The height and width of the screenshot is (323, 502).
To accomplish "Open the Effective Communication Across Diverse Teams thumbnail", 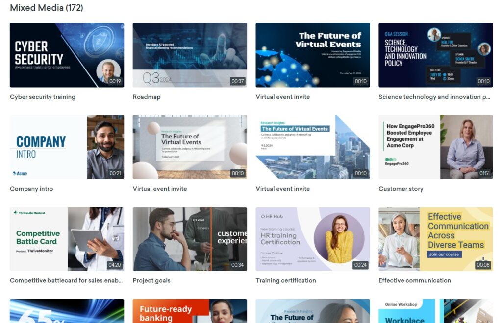I will click(x=436, y=239).
